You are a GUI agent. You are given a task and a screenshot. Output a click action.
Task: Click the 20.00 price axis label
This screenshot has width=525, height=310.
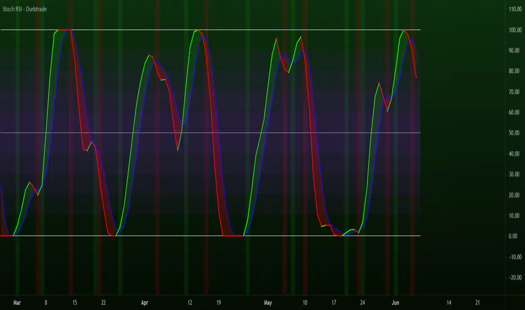514,195
